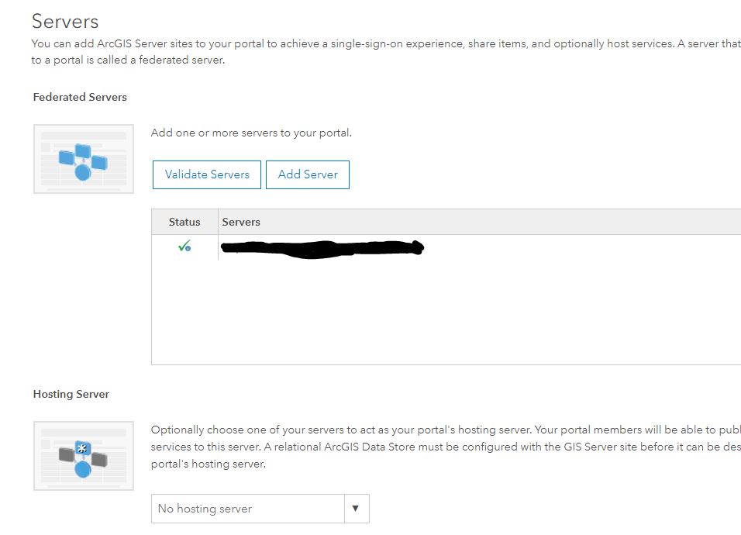Click the Federated Servers network diagram thumbnail
Screen dimensions: 741x535
point(83,157)
